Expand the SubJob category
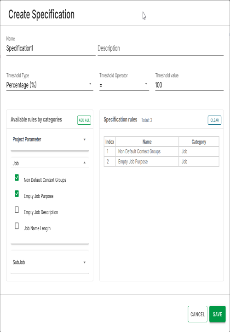This screenshot has height=332, width=230. [x=50, y=262]
